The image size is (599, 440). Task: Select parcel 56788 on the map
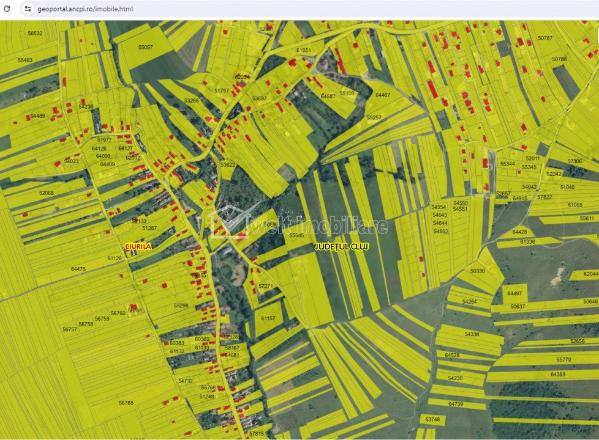[x=126, y=403]
